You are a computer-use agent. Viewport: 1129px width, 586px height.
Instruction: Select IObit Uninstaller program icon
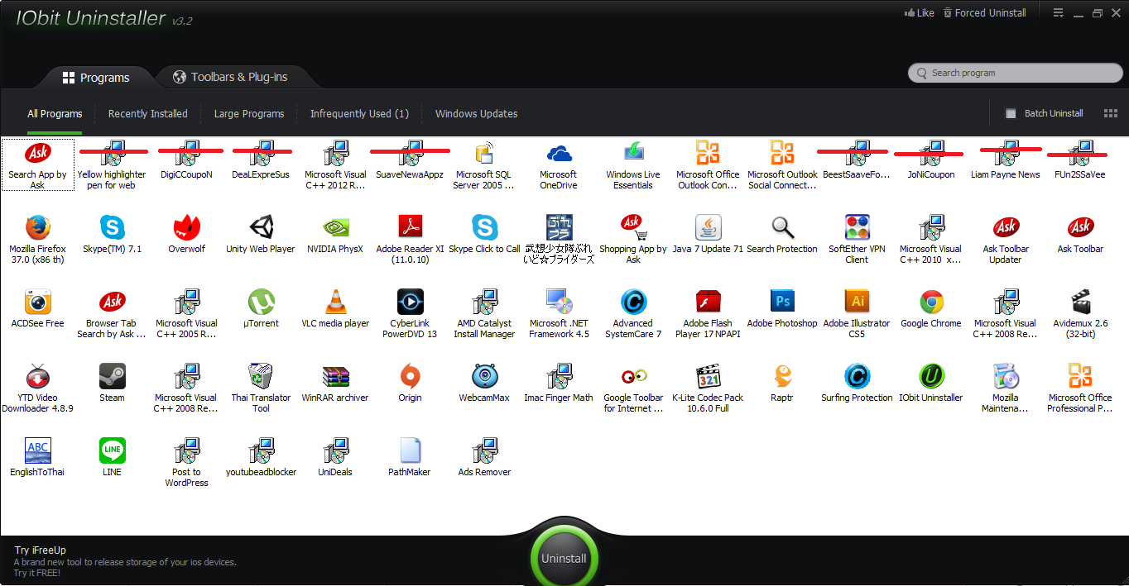[931, 376]
